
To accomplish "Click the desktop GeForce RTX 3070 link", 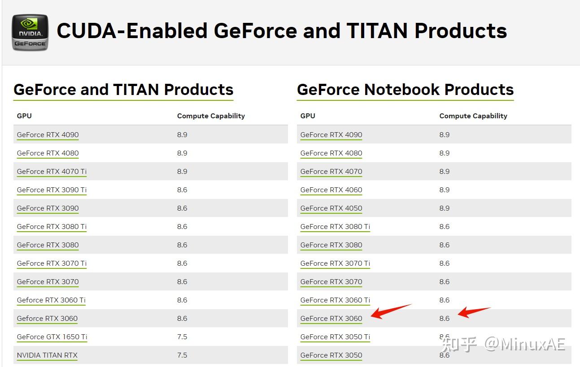I will click(48, 281).
